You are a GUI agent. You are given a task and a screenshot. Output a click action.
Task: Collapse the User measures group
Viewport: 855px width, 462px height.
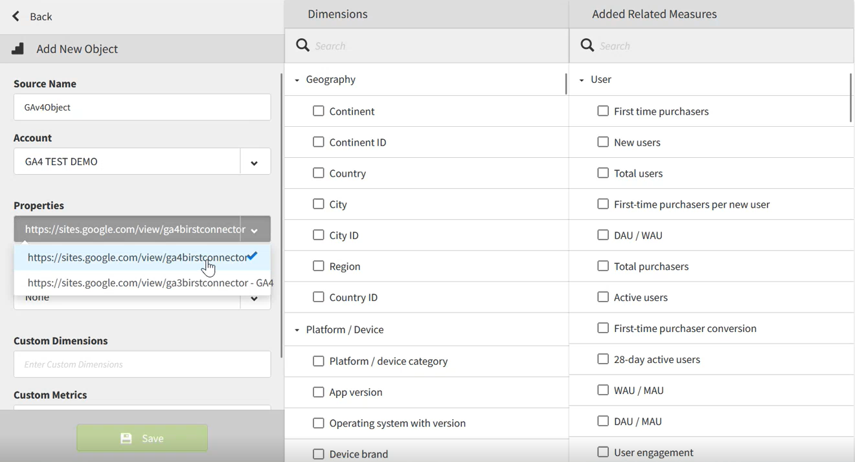582,80
